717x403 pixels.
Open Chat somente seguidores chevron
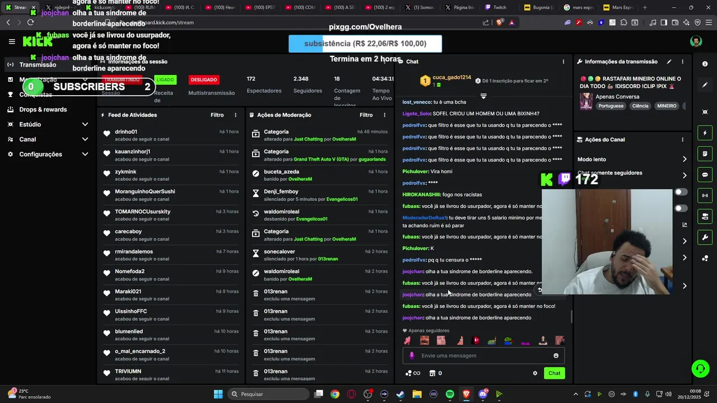tap(685, 175)
